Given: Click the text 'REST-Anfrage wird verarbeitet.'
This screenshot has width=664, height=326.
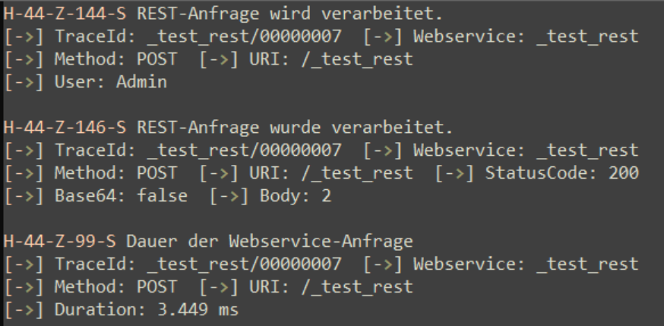Looking at the screenshot, I should pyautogui.click(x=289, y=14).
